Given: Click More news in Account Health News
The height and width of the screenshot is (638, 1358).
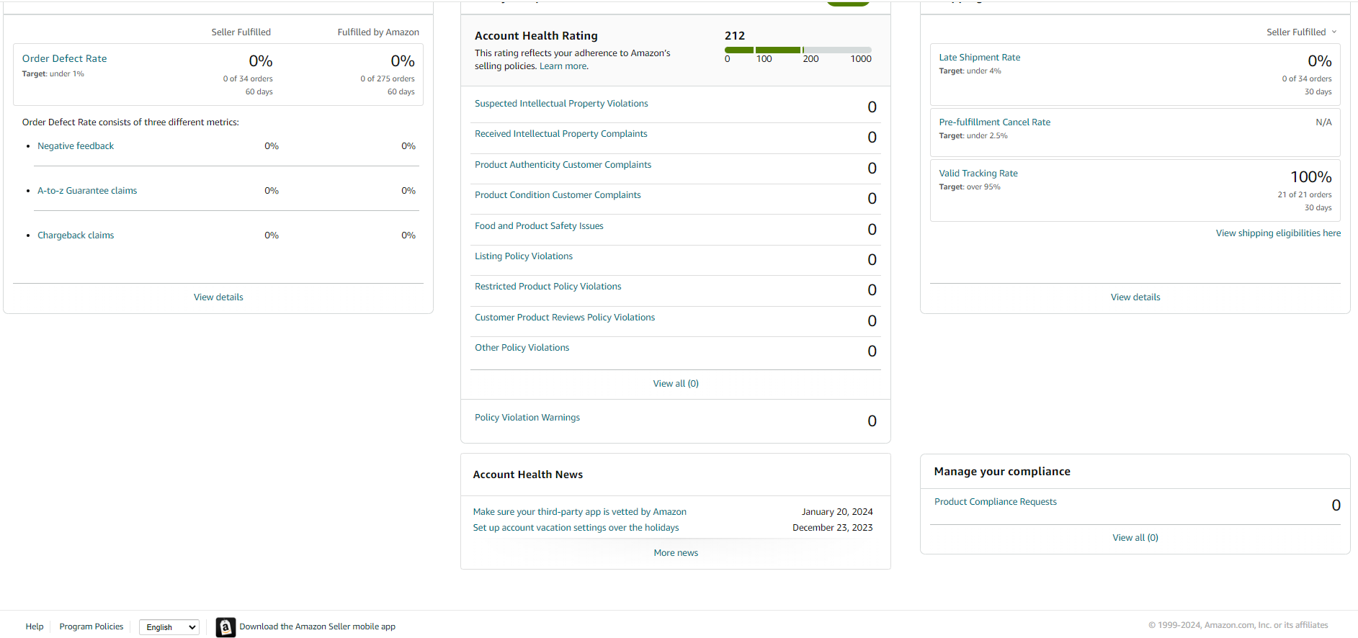Looking at the screenshot, I should tap(676, 553).
